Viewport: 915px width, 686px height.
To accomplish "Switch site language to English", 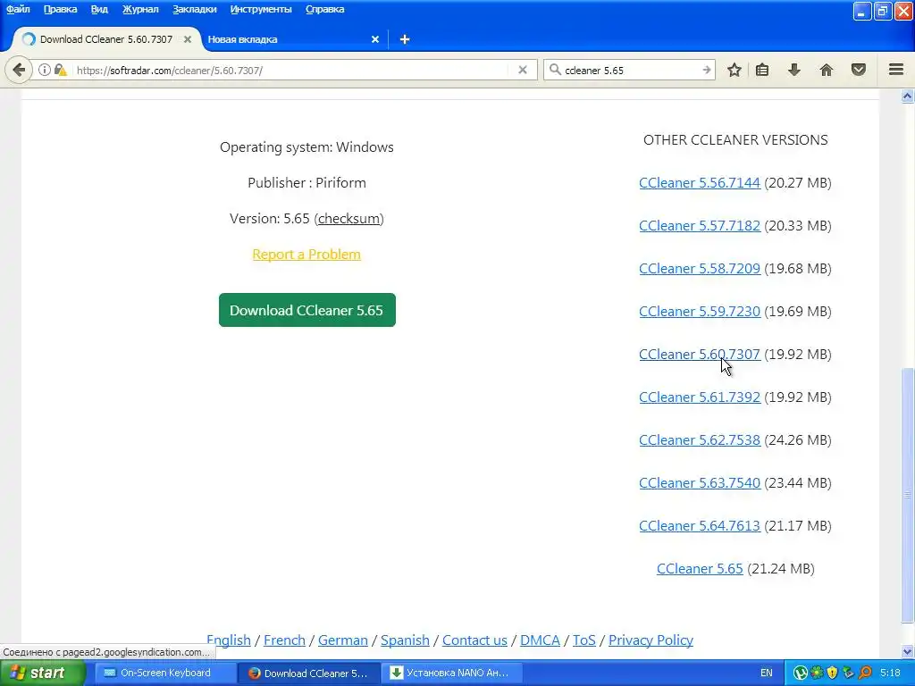I will (229, 640).
